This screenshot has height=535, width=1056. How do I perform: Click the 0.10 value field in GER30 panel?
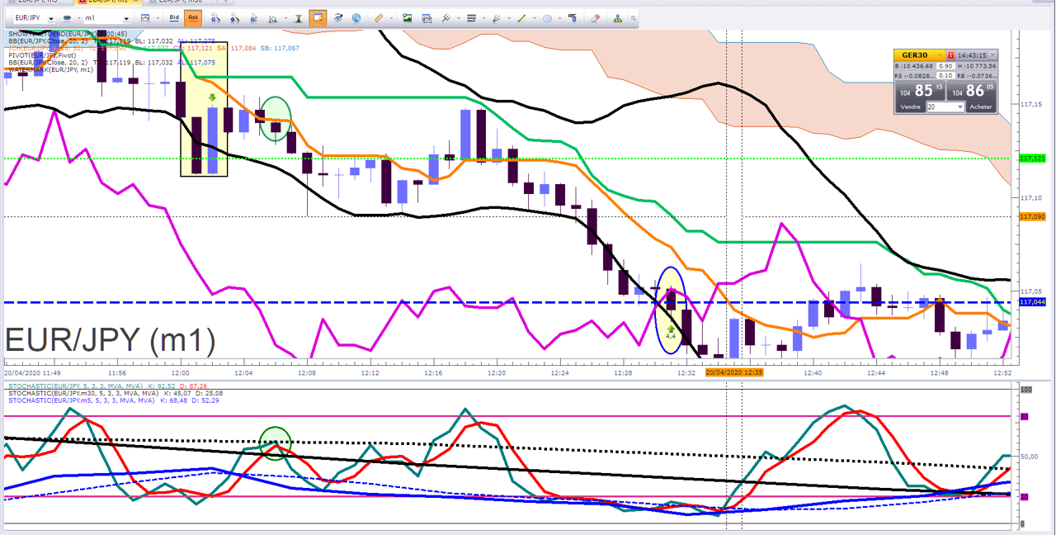point(945,75)
